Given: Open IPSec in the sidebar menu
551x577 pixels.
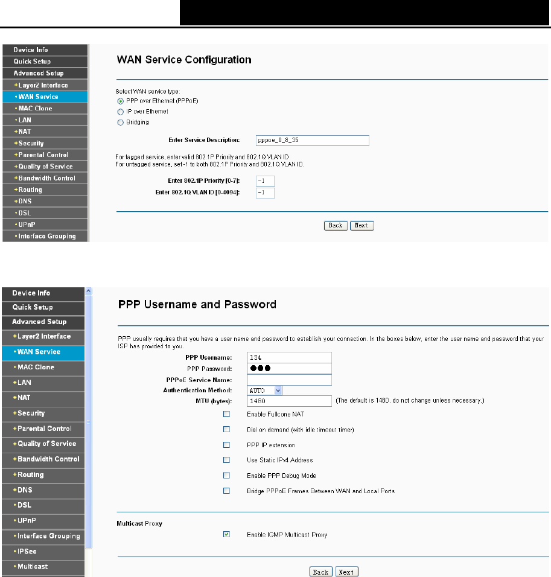Looking at the screenshot, I should point(43,551).
